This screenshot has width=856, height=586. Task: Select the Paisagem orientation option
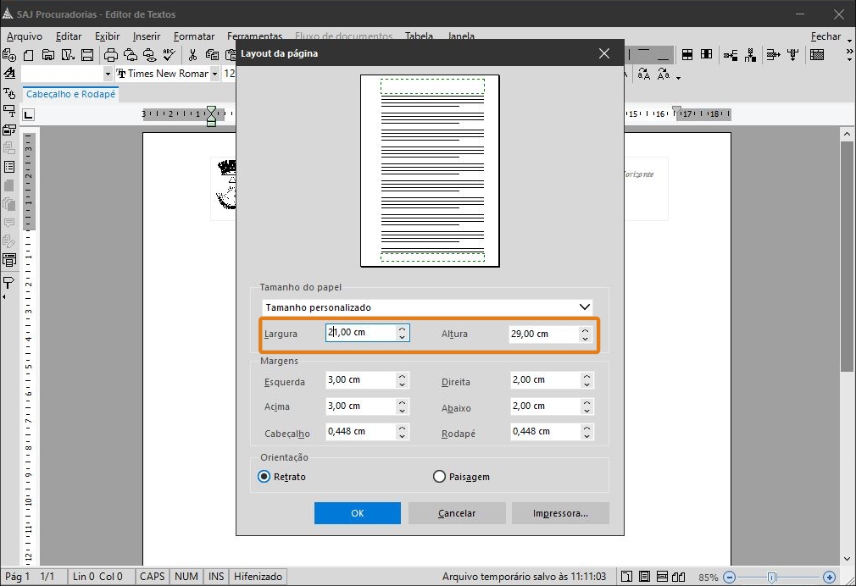[x=439, y=477]
